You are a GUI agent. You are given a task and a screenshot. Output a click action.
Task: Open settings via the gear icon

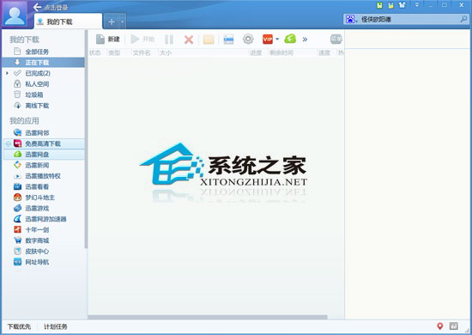click(248, 40)
